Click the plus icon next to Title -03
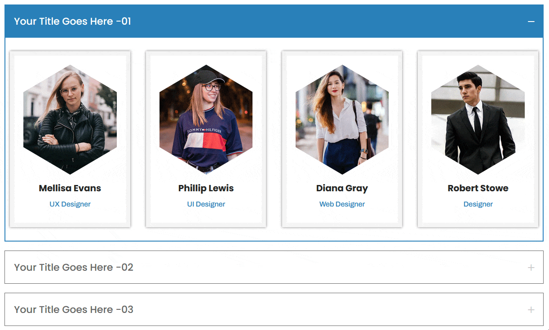Screen dimensions: 549x330 click(531, 309)
